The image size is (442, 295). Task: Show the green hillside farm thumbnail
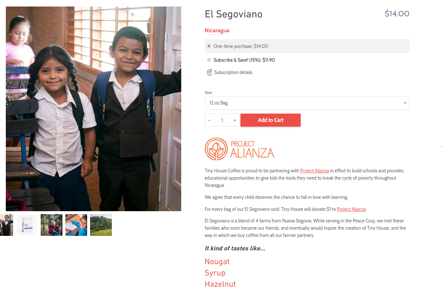(x=101, y=225)
